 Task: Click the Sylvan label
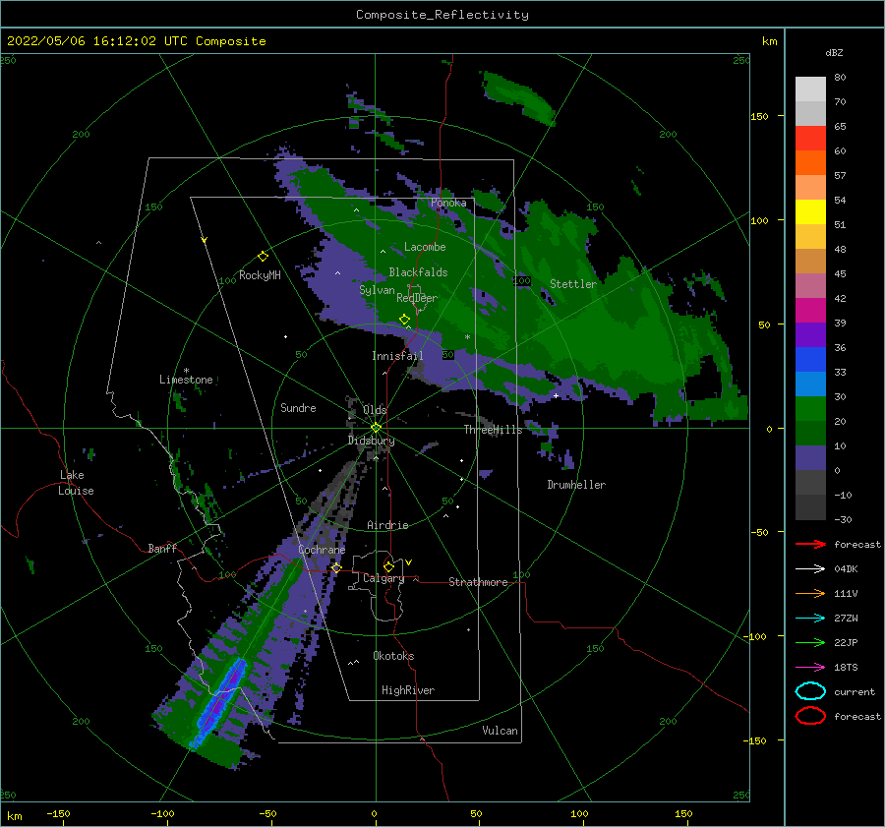377,290
